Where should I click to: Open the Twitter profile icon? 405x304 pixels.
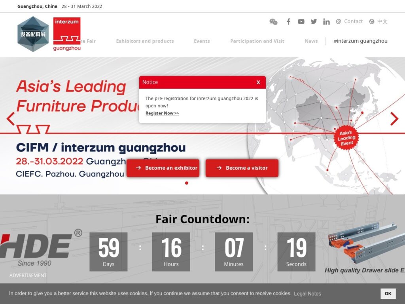pos(314,21)
